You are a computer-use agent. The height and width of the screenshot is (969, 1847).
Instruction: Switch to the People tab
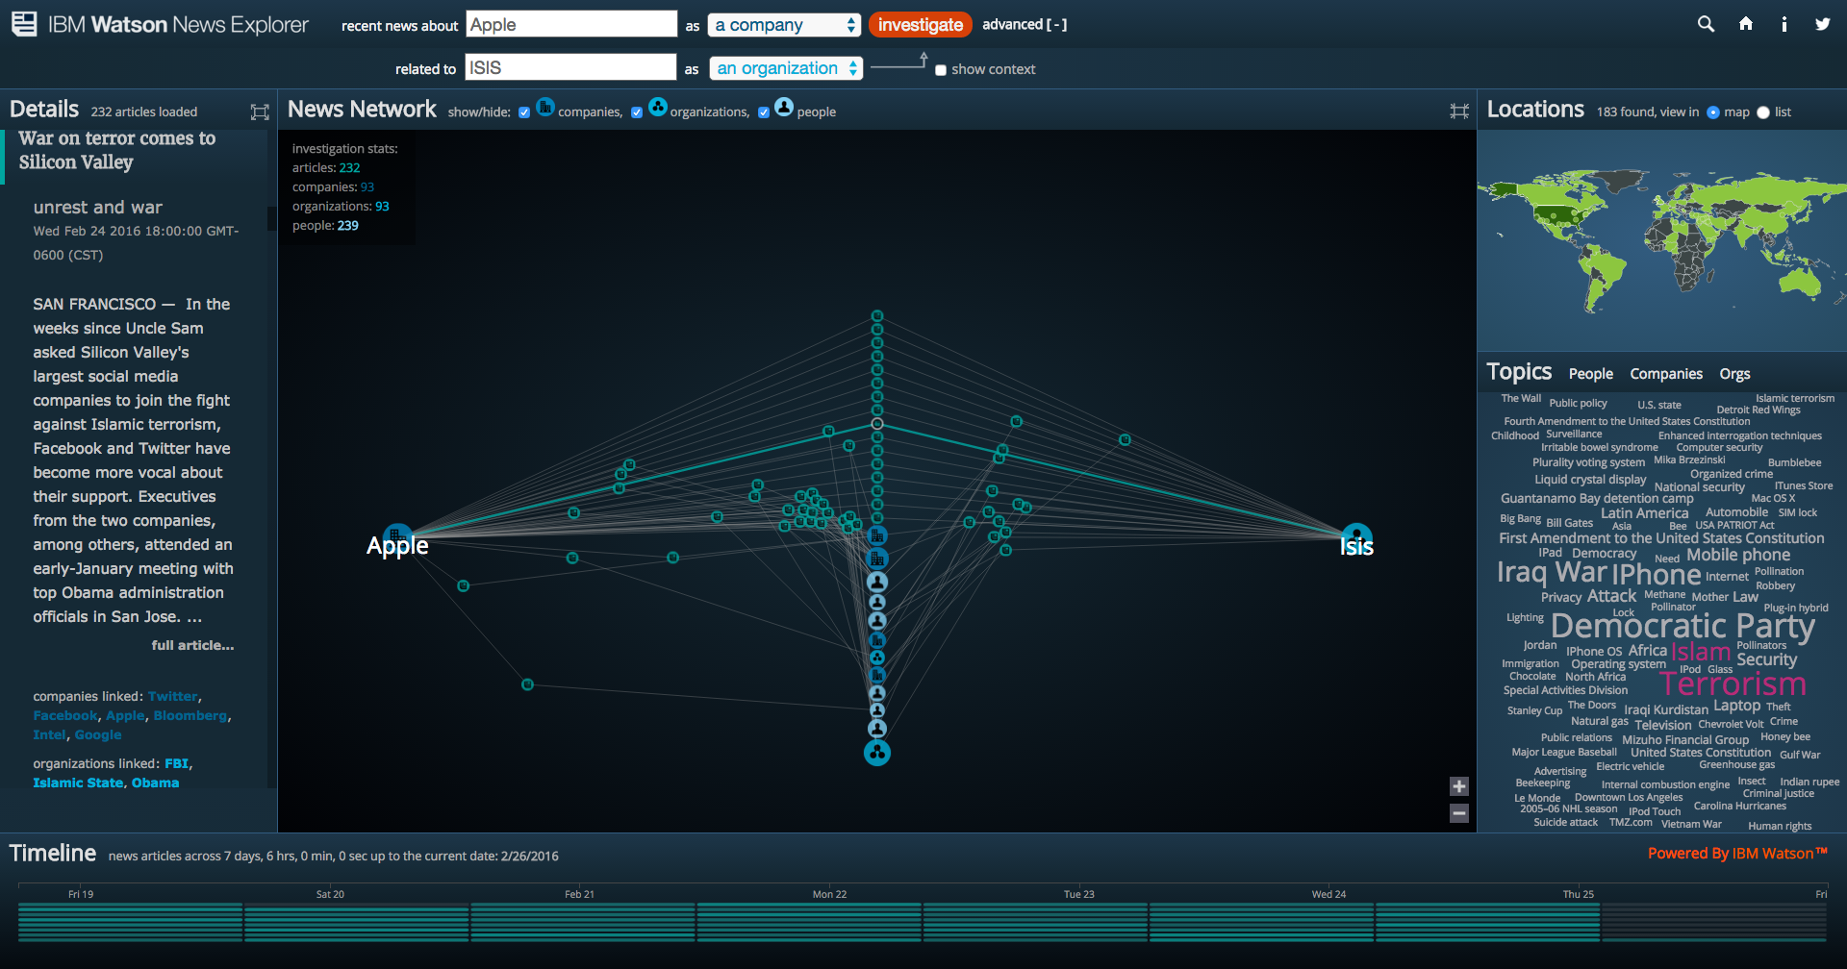click(x=1590, y=374)
